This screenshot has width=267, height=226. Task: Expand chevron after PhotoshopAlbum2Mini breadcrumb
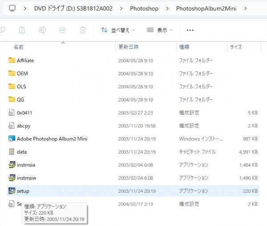point(245,8)
